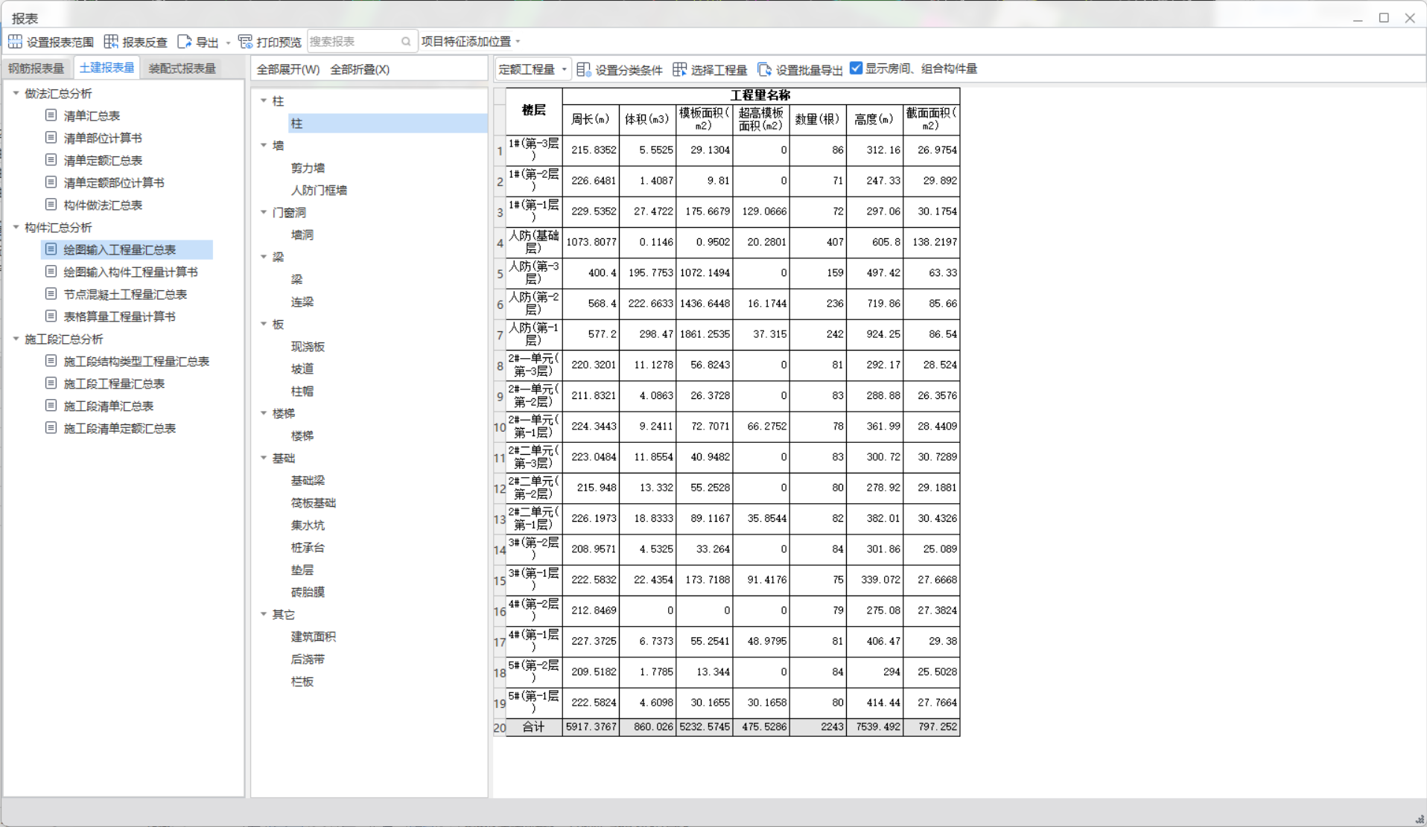The height and width of the screenshot is (827, 1427).
Task: Open the 打印预览 print preview icon
Action: point(245,42)
